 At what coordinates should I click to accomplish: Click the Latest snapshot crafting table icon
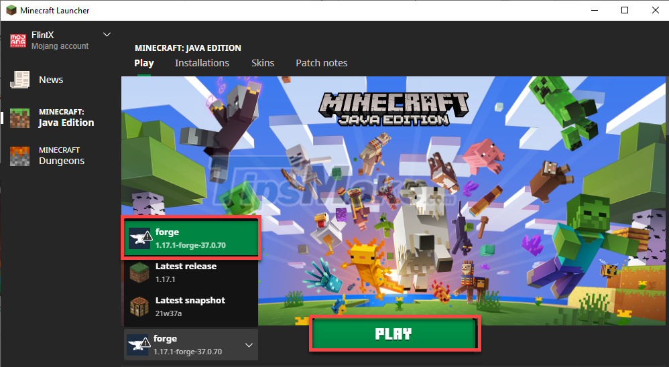coord(139,307)
